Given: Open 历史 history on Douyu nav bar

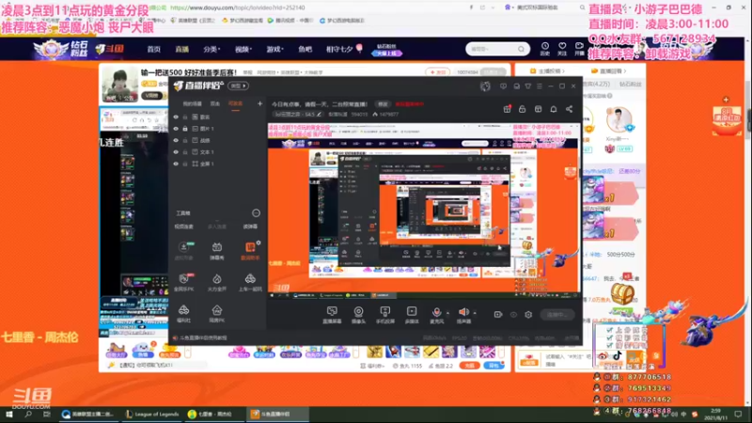Looking at the screenshot, I should click(545, 49).
